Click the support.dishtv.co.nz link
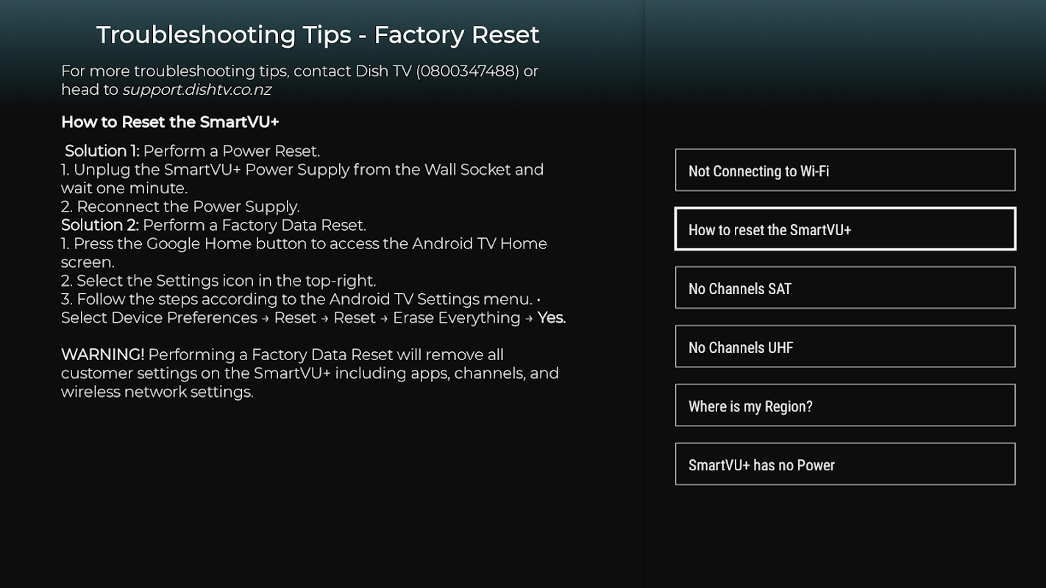 coord(196,90)
